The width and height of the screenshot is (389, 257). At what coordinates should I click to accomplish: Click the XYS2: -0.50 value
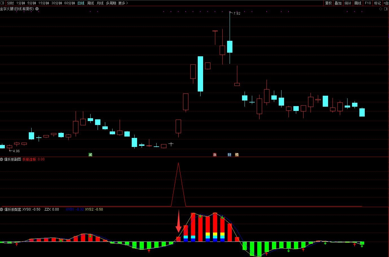point(94,209)
